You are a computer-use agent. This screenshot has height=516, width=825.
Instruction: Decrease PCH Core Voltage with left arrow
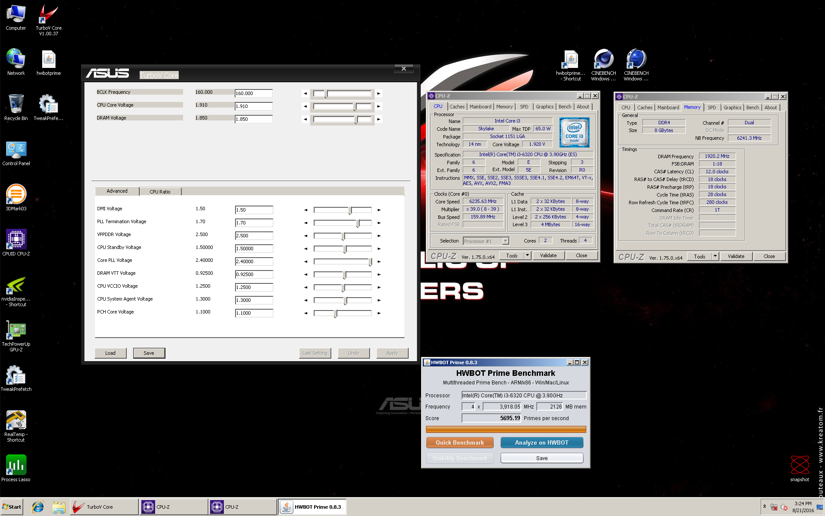click(306, 313)
